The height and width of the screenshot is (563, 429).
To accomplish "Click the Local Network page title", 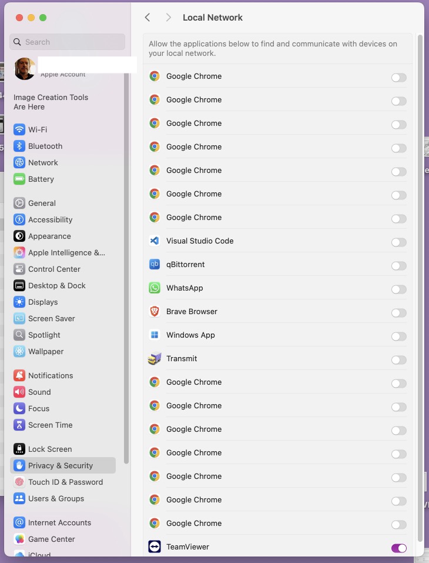I will point(213,18).
